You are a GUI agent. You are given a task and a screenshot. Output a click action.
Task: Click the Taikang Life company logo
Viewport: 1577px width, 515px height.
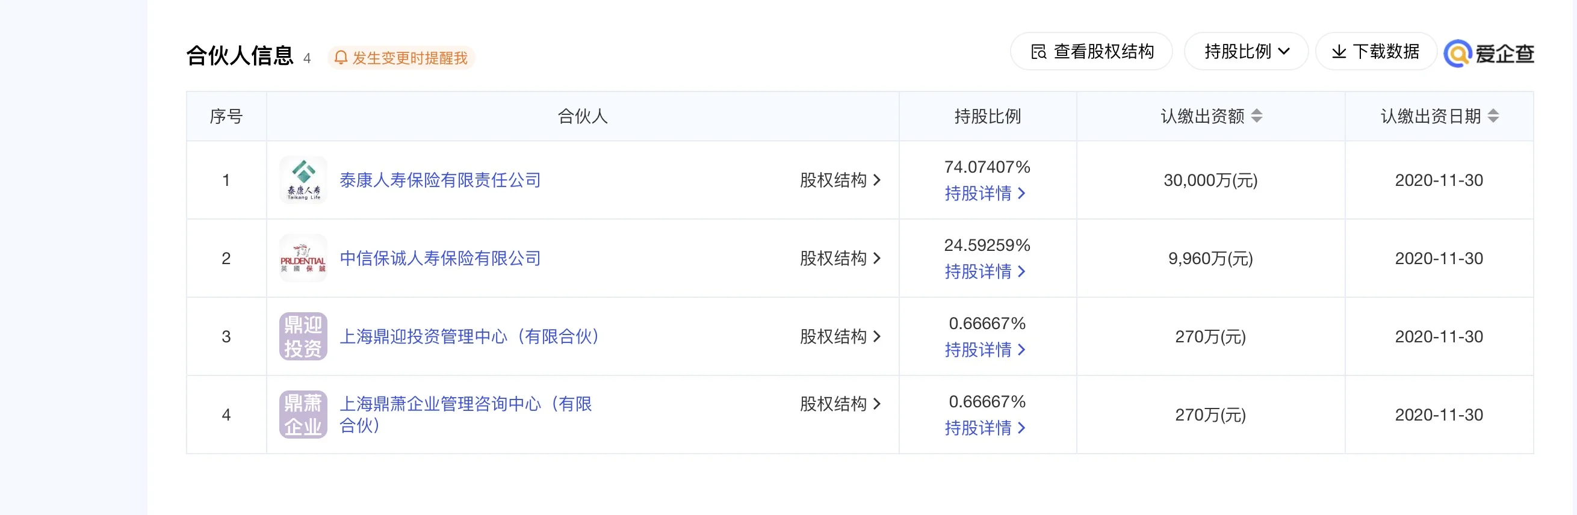tap(303, 180)
